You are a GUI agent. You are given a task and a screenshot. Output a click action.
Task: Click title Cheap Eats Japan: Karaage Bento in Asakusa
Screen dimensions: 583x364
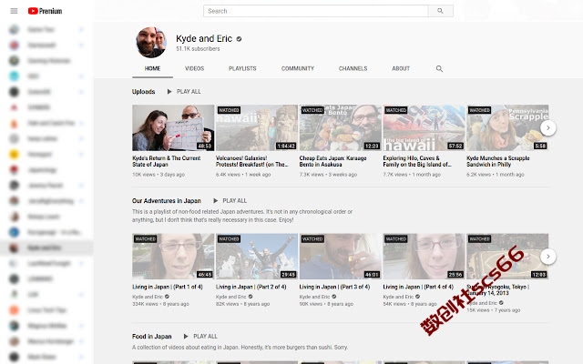[332, 161]
